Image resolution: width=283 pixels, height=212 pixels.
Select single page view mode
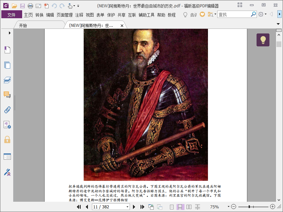click(172, 207)
